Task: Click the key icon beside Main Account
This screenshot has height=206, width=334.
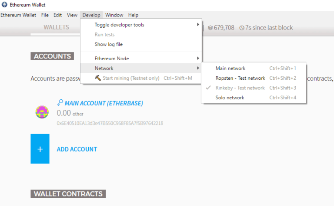Action: 60,103
